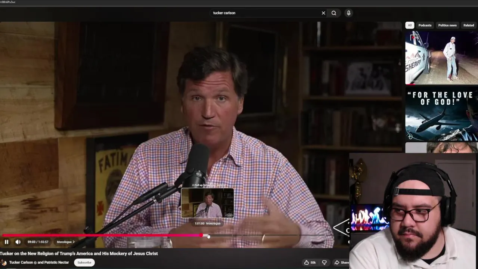Image resolution: width=478 pixels, height=269 pixels.
Task: Like the video with thumbs up
Action: pyautogui.click(x=310, y=262)
